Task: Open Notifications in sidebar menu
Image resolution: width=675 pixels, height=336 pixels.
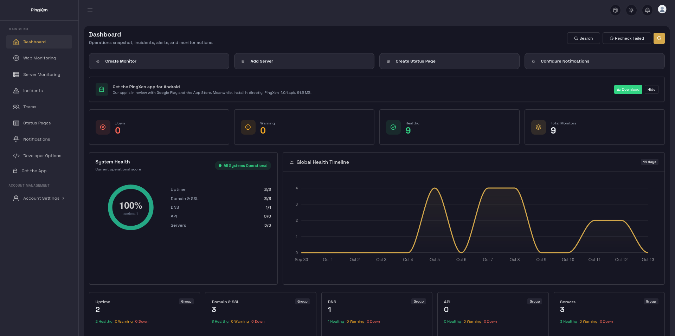Action: [39, 139]
